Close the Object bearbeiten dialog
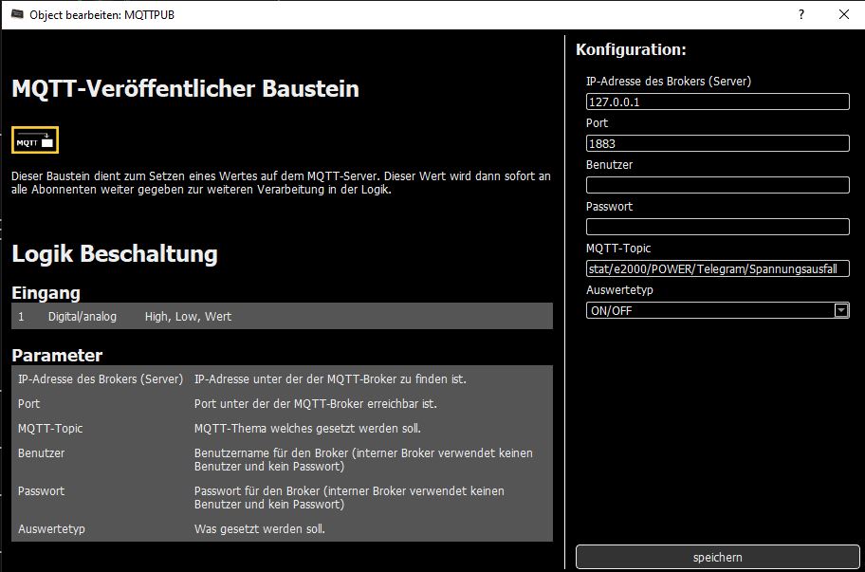Screen dimensions: 865x572 844,14
